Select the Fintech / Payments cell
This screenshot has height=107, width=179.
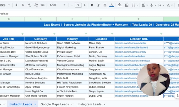pyautogui.click(x=72, y=87)
